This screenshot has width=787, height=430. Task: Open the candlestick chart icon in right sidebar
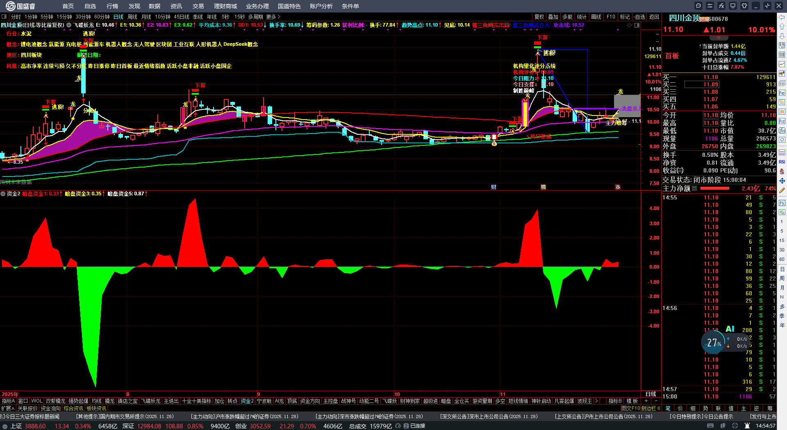782,74
